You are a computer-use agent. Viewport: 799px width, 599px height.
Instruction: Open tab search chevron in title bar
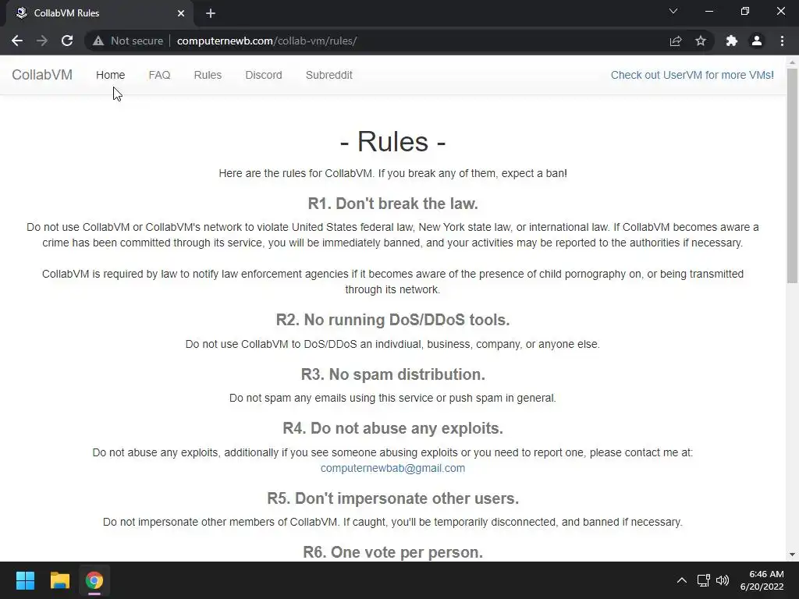click(x=673, y=11)
